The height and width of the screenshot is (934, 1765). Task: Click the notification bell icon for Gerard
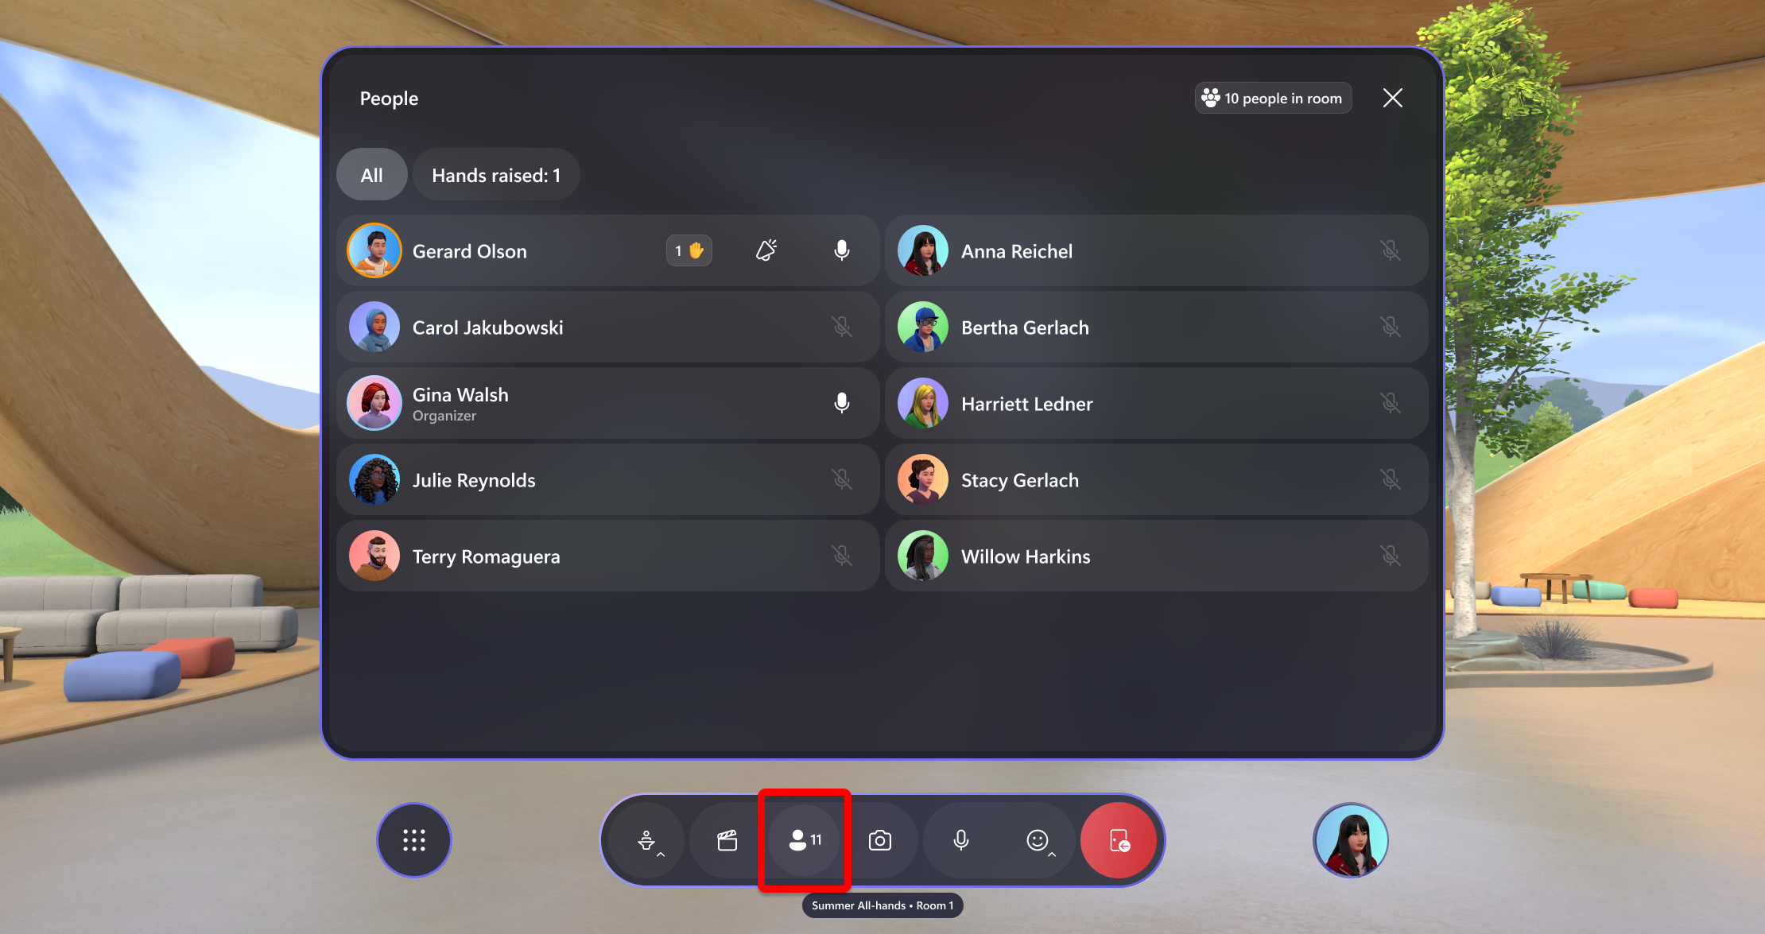[x=767, y=250]
